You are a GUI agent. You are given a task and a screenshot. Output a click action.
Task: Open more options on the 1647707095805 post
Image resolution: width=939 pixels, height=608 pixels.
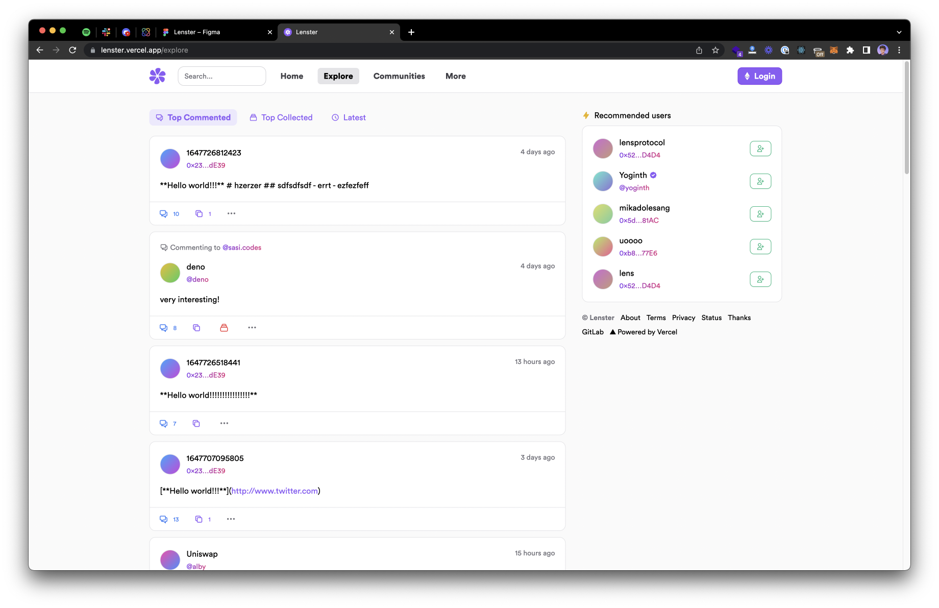[x=231, y=519]
